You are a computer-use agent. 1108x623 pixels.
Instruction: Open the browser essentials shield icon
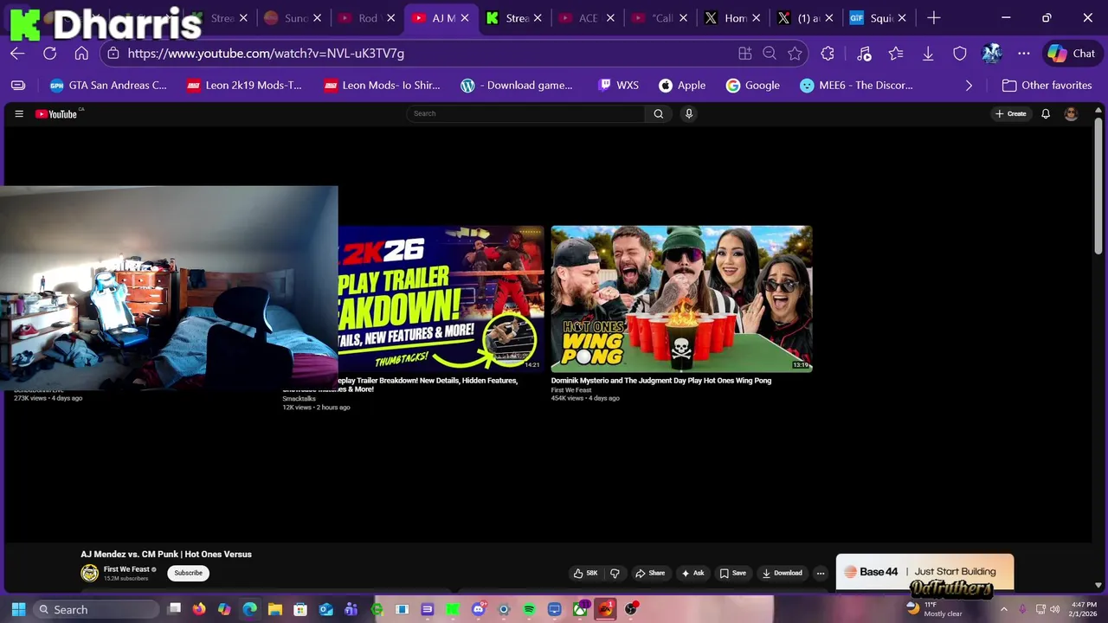[x=960, y=54]
